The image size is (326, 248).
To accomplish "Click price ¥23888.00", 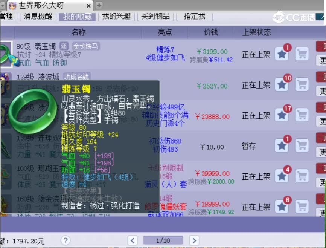I will (x=212, y=116).
